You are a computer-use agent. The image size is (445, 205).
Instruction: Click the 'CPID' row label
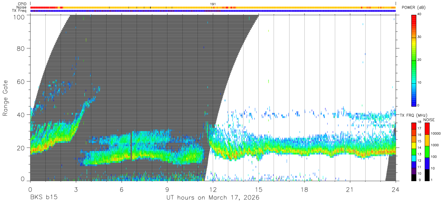tap(22, 4)
